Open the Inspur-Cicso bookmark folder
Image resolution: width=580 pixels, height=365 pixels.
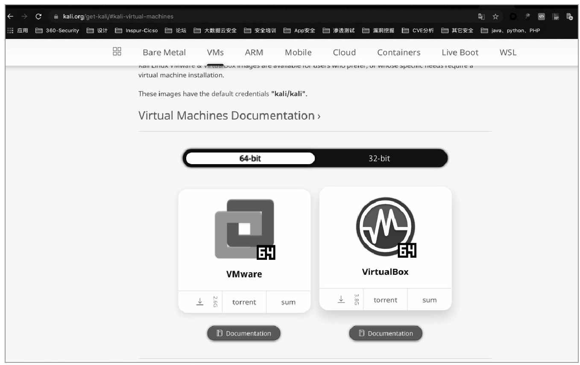pos(136,30)
